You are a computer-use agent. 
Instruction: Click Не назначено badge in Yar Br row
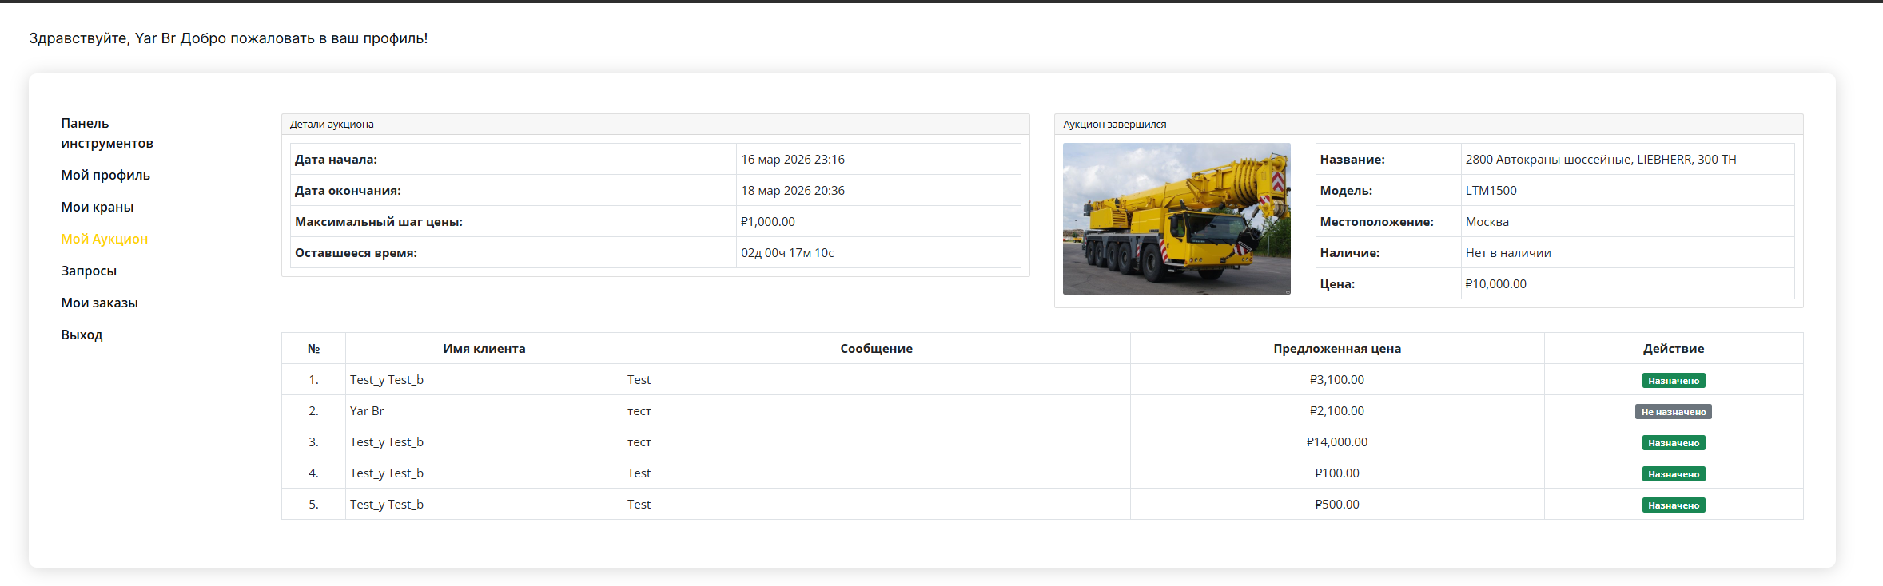(x=1673, y=412)
